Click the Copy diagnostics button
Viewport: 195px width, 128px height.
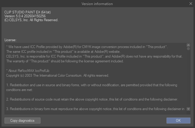pos(22,121)
